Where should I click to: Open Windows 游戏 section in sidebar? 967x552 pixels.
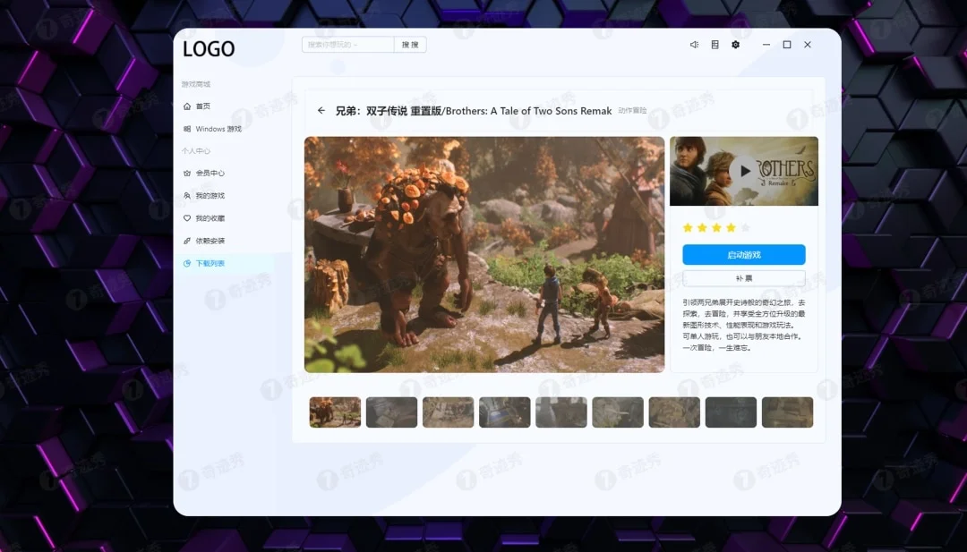point(218,129)
